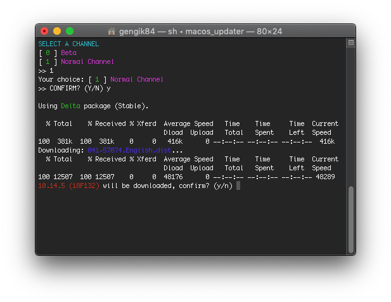391x302 pixels.
Task: Click the red close window button
Action: 44,31
